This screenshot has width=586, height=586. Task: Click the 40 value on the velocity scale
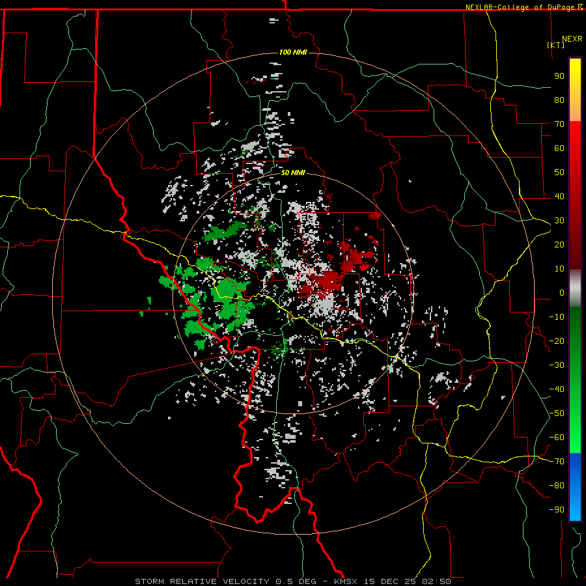coord(559,196)
